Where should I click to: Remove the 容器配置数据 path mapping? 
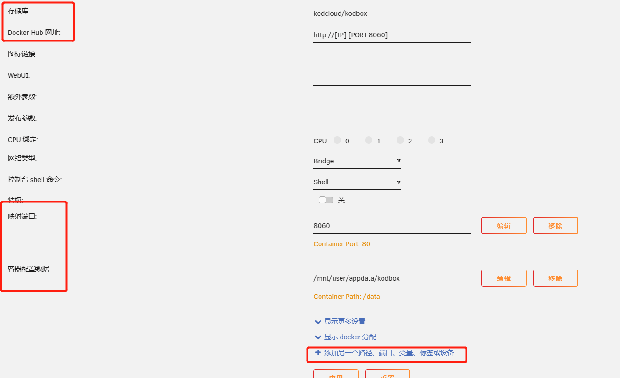point(555,278)
